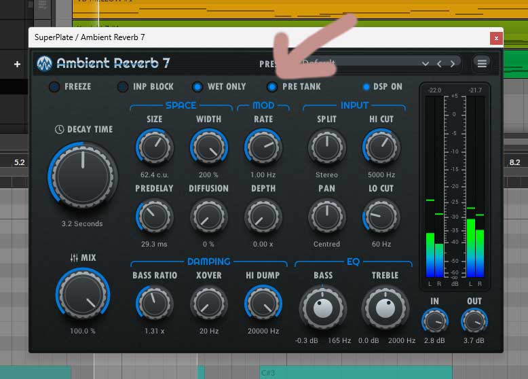The width and height of the screenshot is (528, 379).
Task: Click the -21.7 output peak readout
Action: (475, 90)
